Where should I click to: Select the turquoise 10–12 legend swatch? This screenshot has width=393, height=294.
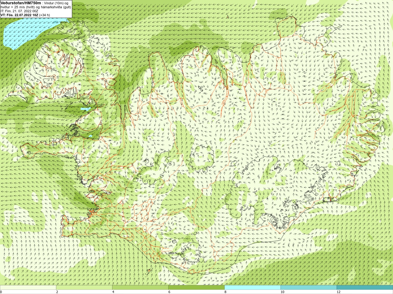coord(309,288)
